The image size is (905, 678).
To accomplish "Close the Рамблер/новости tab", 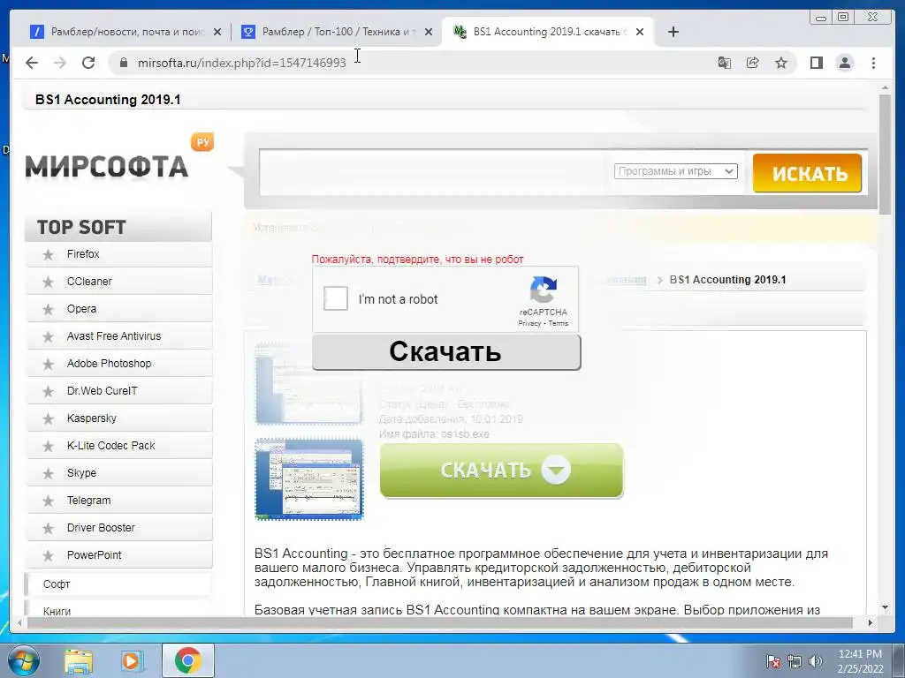I will tap(217, 33).
